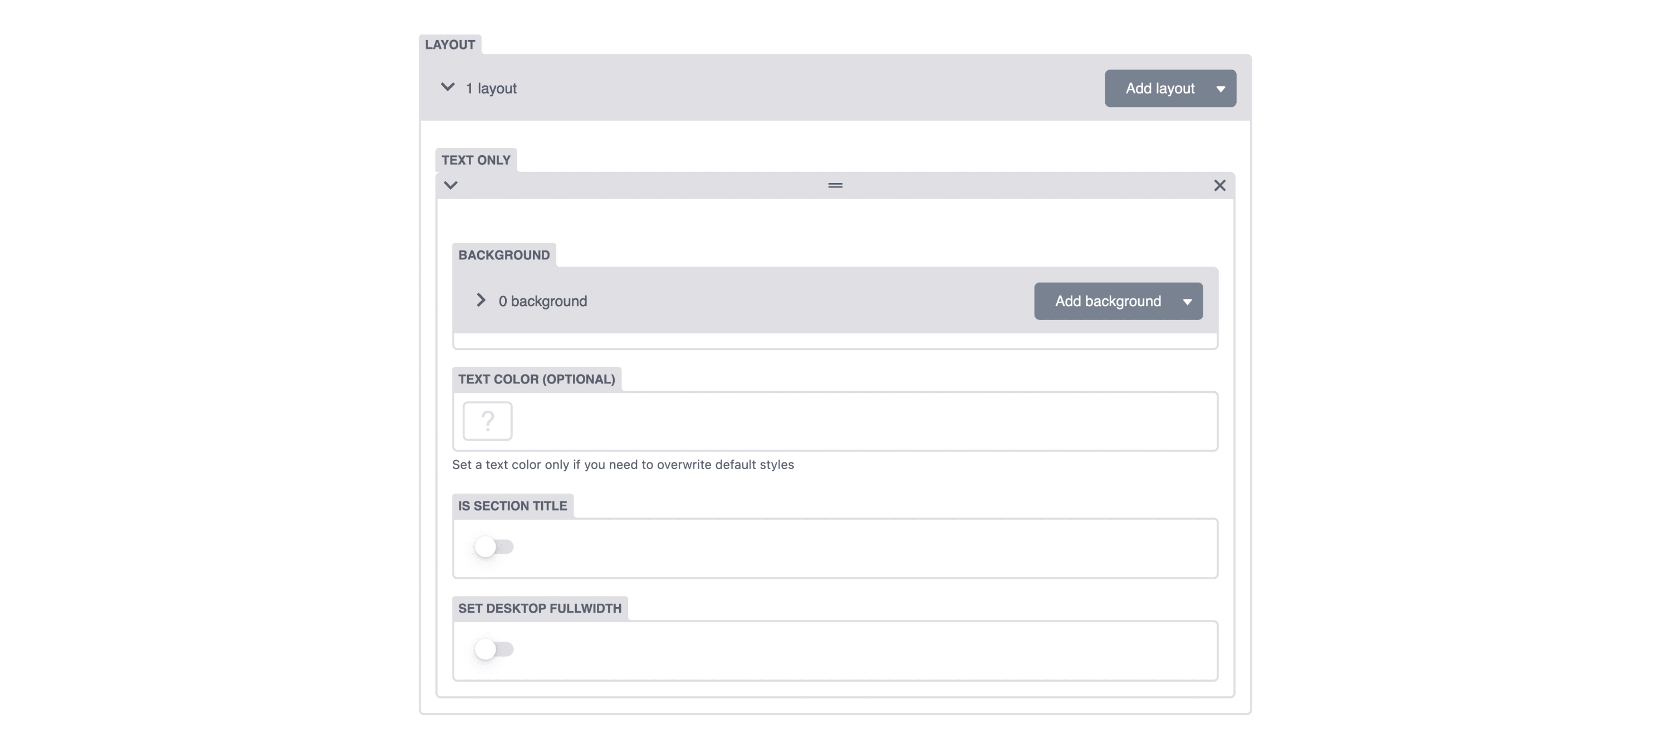
Task: Click the text color help description
Action: click(x=623, y=465)
